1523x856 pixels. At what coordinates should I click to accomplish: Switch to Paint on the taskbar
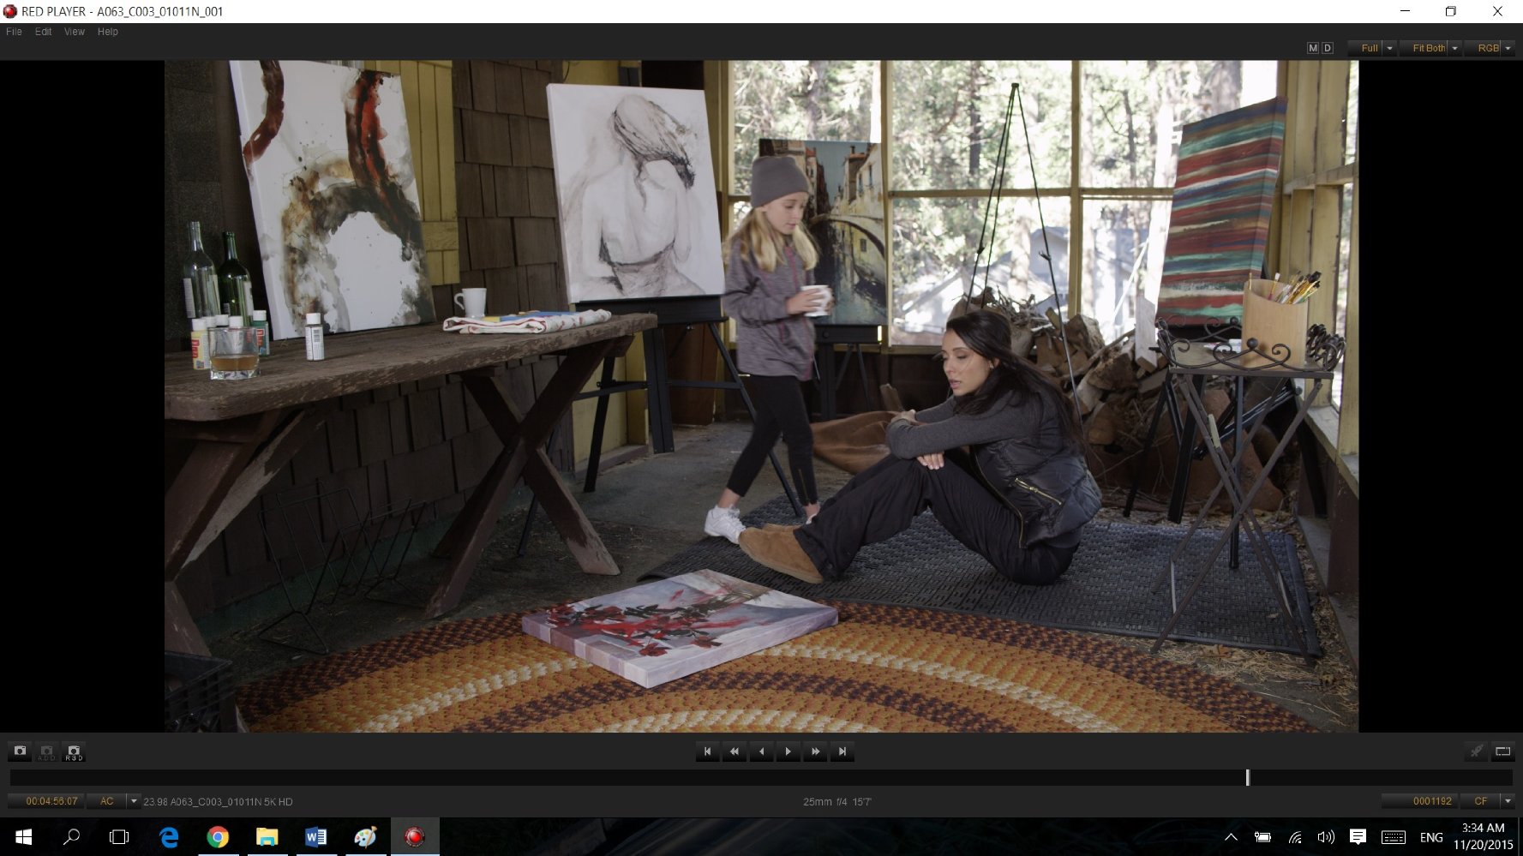tap(366, 837)
